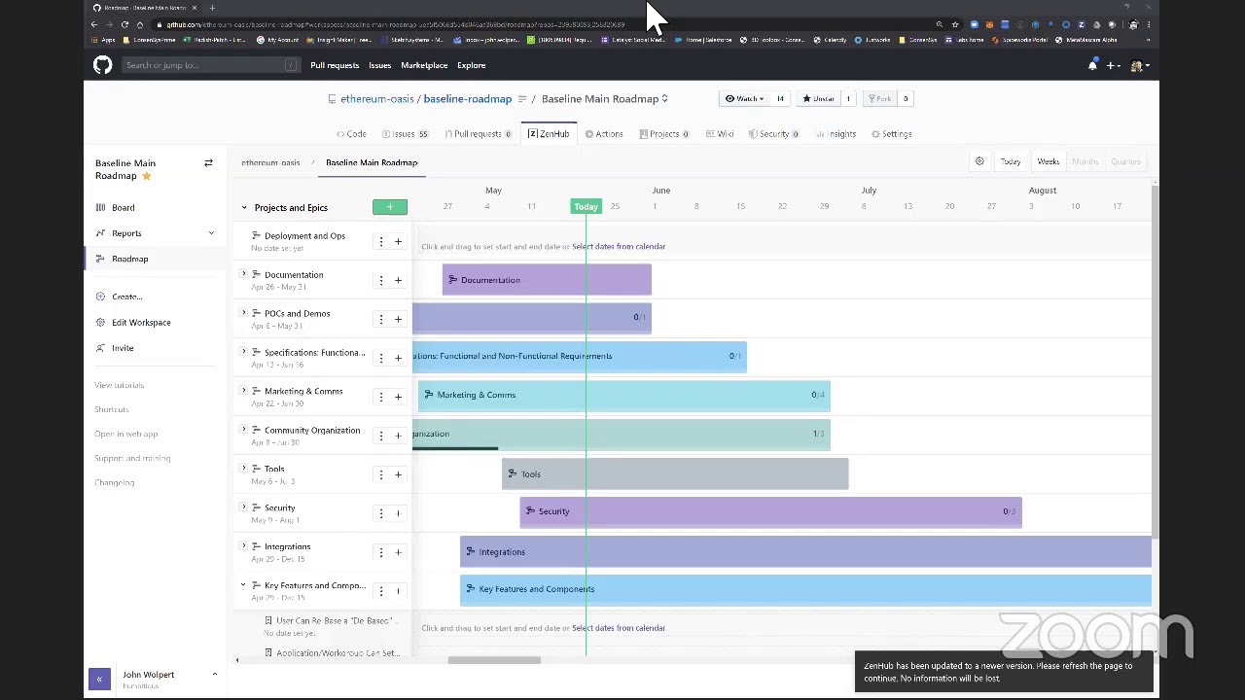Click the horizontal timeline scrollbar

pyautogui.click(x=494, y=660)
